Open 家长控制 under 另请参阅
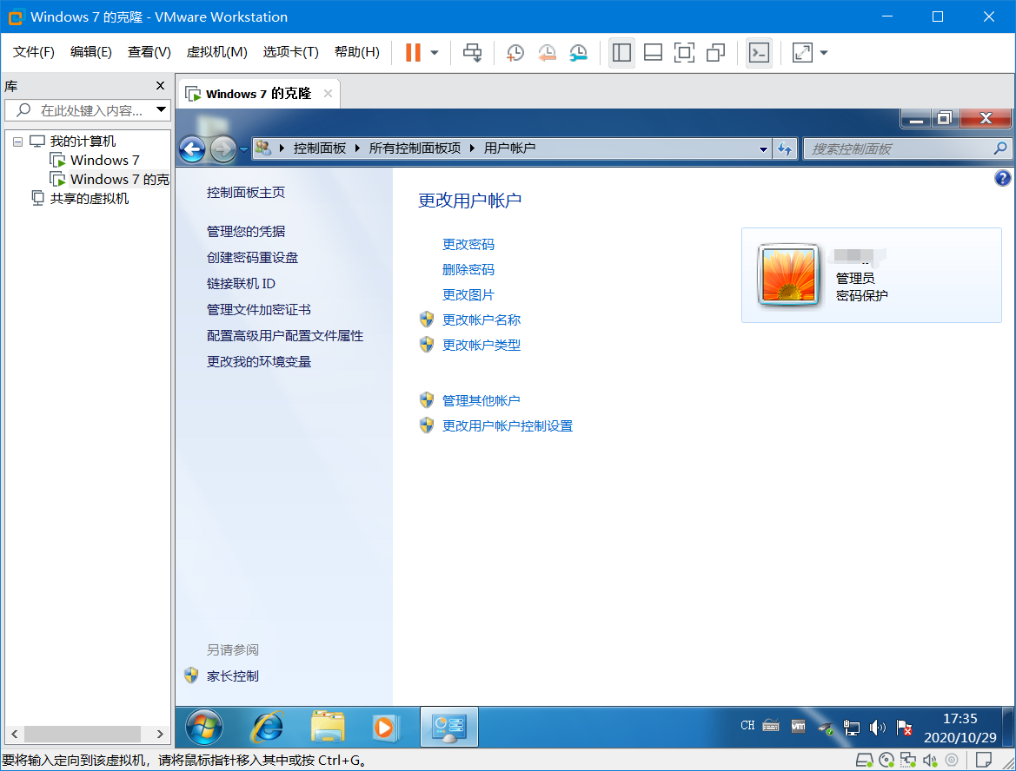Image resolution: width=1016 pixels, height=771 pixels. click(x=232, y=675)
